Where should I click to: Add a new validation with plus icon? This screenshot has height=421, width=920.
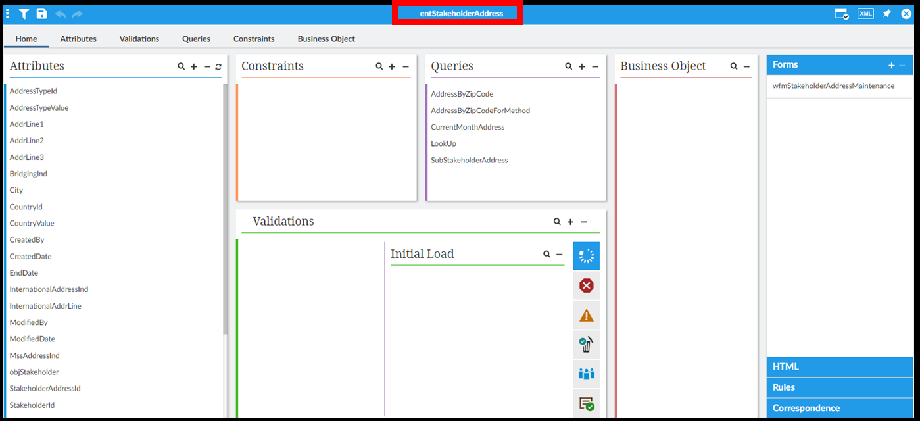tap(570, 222)
